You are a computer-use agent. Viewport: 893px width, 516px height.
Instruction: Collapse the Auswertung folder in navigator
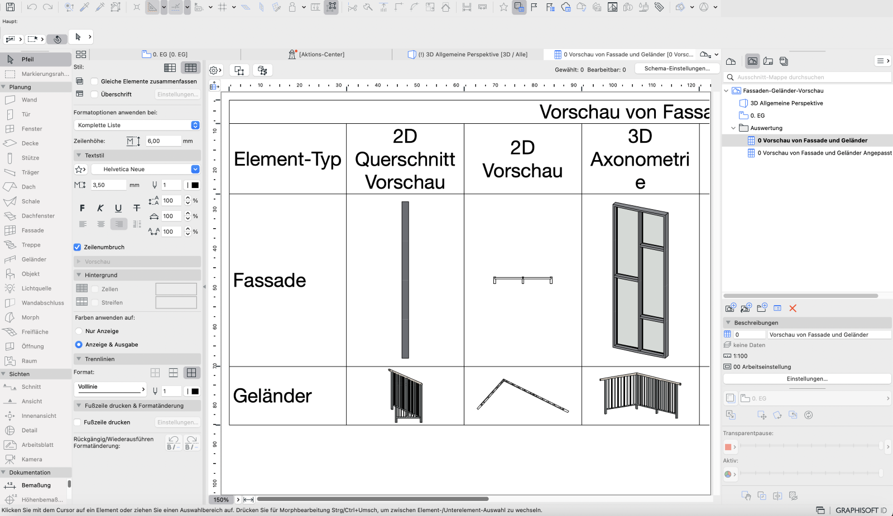click(x=733, y=128)
